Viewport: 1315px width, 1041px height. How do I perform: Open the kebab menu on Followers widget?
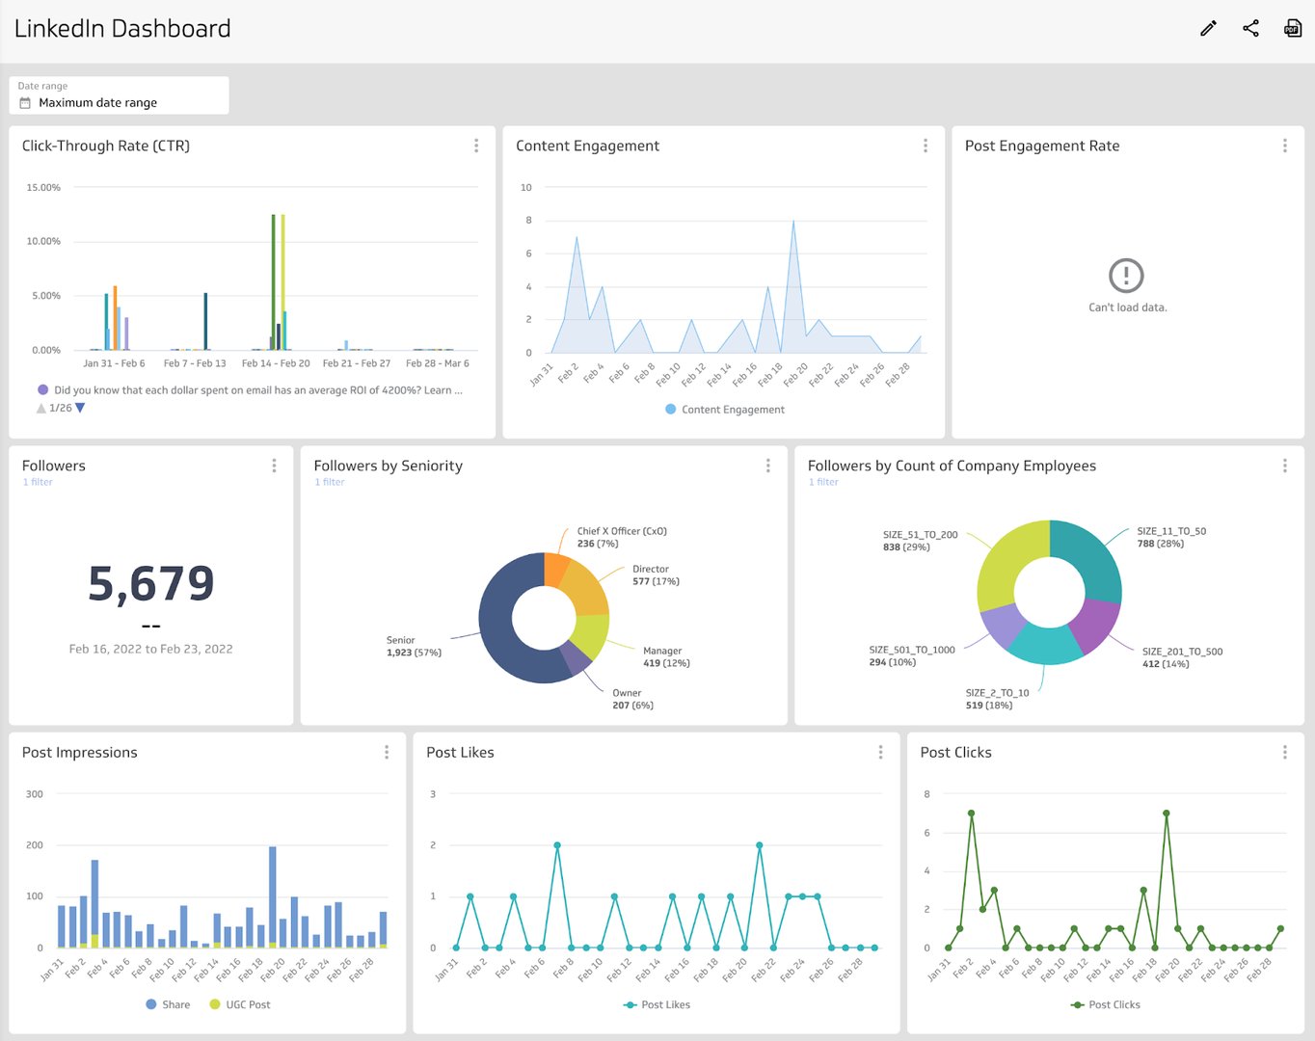click(275, 466)
